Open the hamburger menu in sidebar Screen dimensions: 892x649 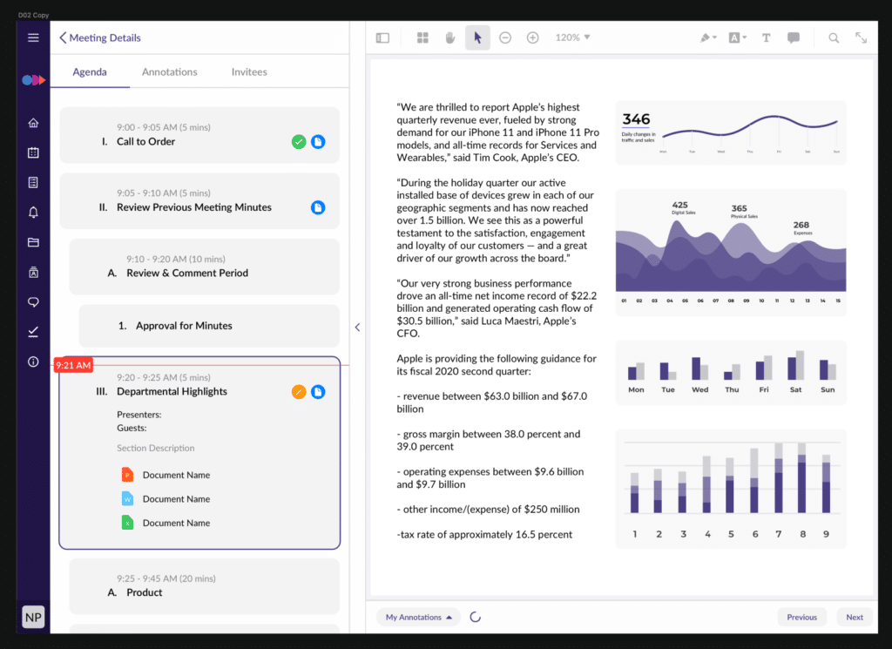pos(33,37)
